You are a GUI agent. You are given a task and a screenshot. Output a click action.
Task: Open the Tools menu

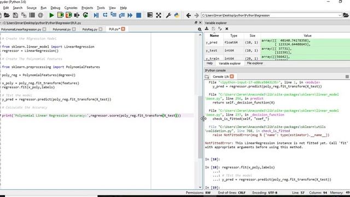[x=101, y=8]
